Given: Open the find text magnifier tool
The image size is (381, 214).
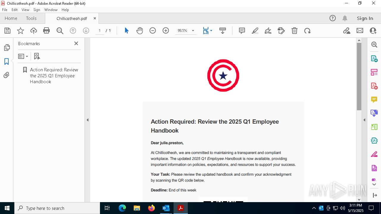Looking at the screenshot, I should 60,31.
